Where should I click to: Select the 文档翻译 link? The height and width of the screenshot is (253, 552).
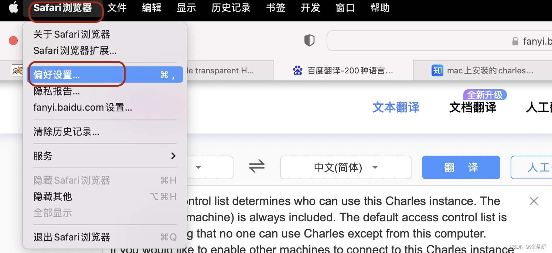473,107
